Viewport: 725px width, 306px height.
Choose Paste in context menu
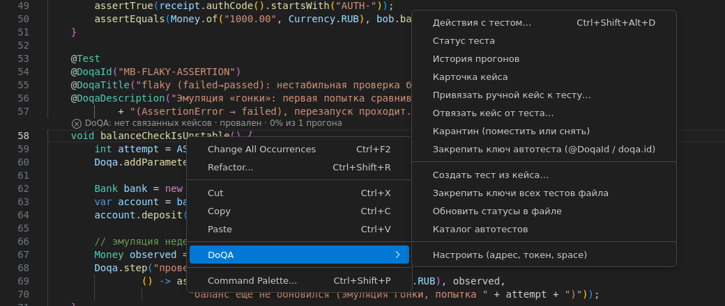pyautogui.click(x=299, y=229)
